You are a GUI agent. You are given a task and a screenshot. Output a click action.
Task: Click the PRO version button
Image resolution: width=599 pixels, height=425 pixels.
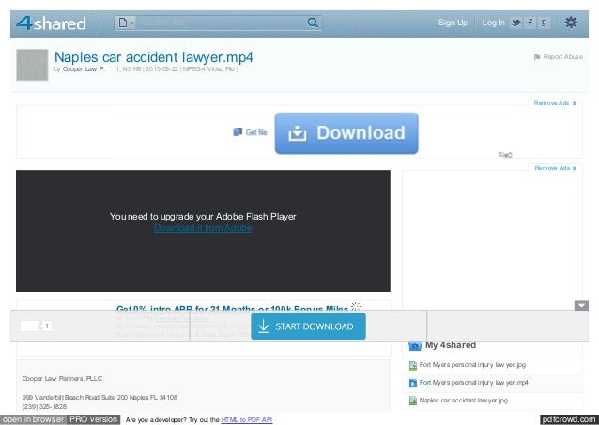(x=94, y=419)
